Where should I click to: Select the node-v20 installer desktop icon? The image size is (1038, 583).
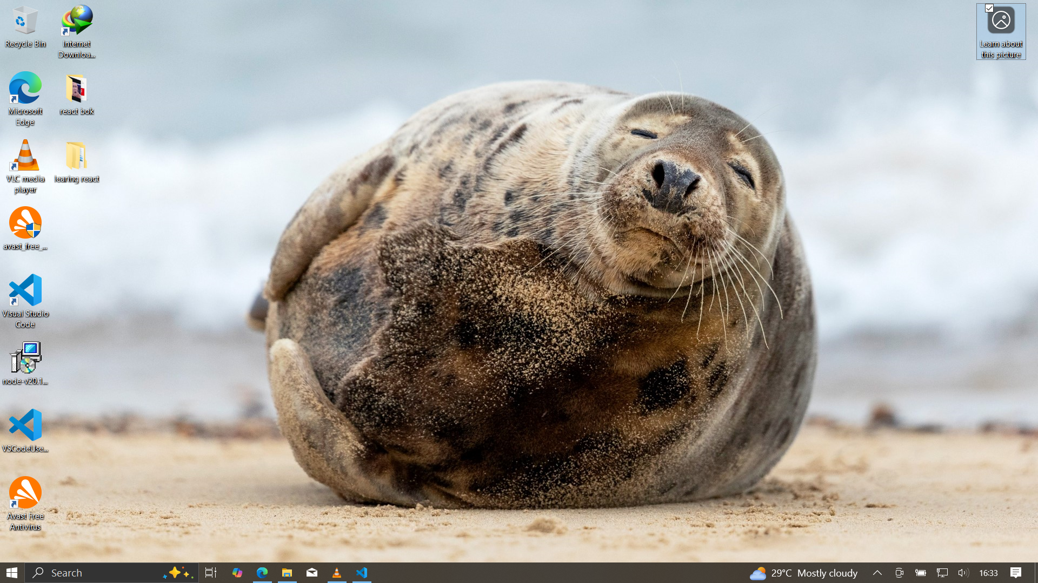click(25, 358)
